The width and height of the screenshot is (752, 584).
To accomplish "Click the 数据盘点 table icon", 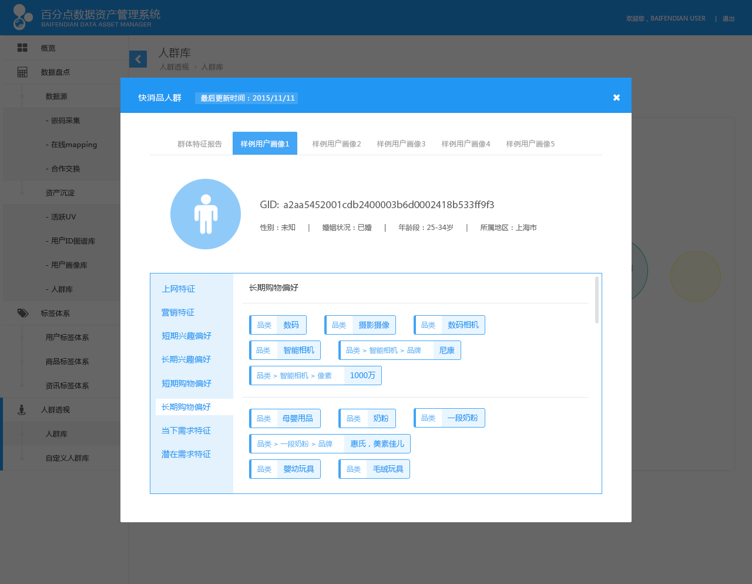I will coord(22,72).
